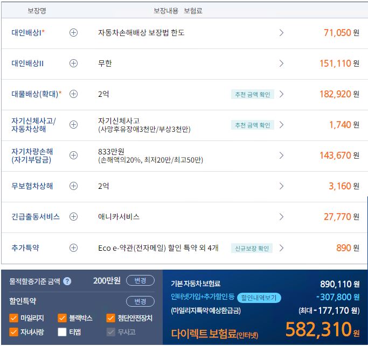Click the 무보험차상해 coverage name
Viewport: 368px width, 346px height.
(x=32, y=186)
